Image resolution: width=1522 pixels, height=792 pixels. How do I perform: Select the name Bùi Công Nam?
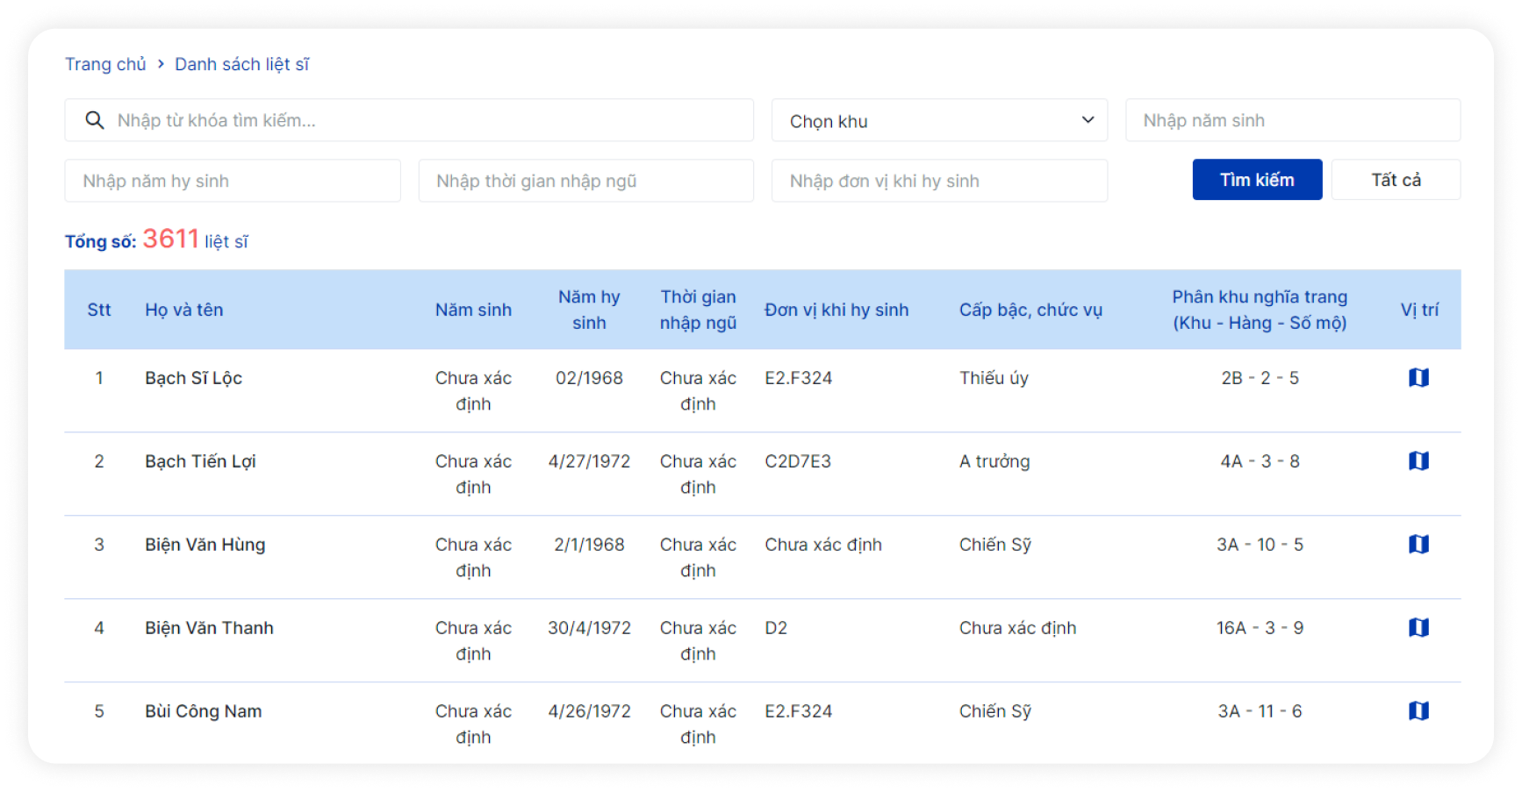tap(203, 711)
